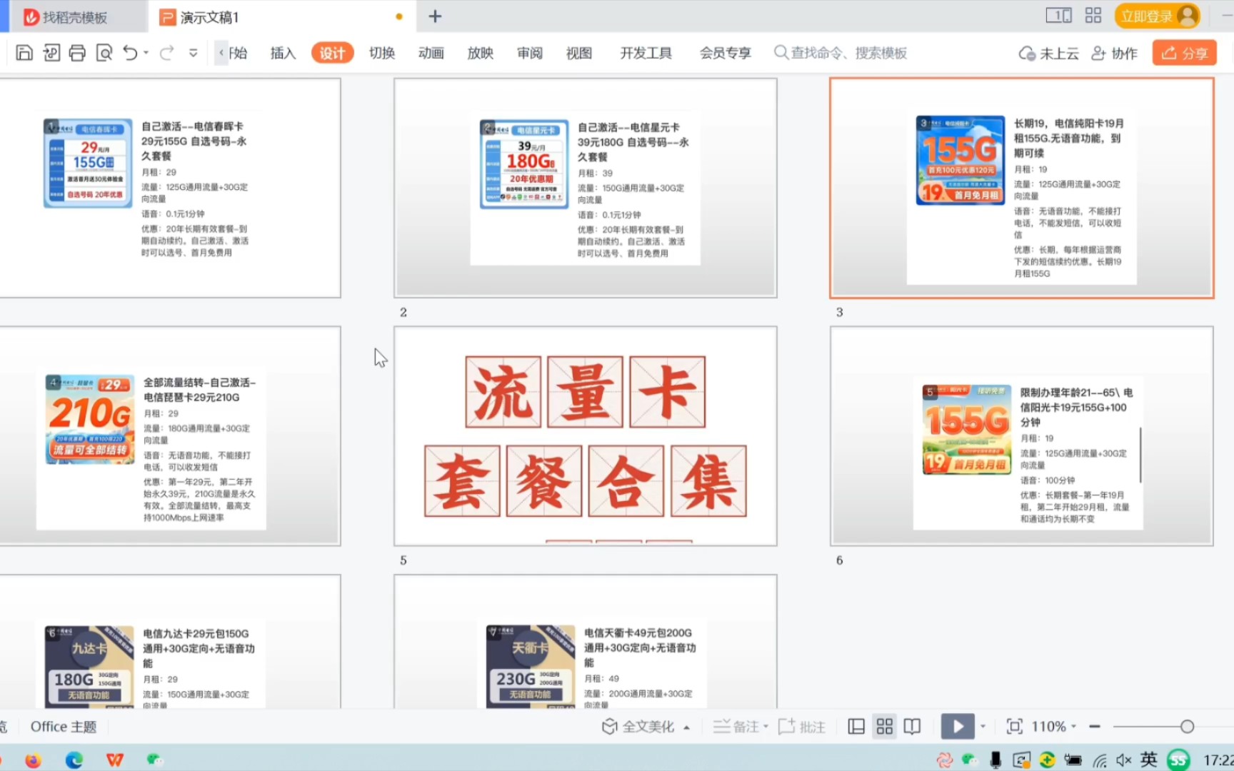Click the zoom slider handle
This screenshot has height=771, width=1234.
[1187, 727]
